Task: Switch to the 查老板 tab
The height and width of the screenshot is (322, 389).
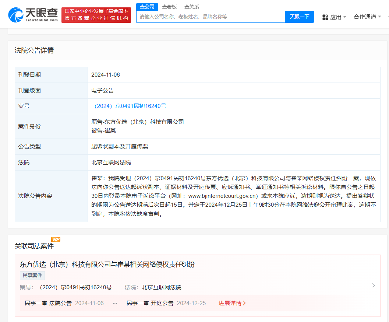Action: click(x=169, y=7)
